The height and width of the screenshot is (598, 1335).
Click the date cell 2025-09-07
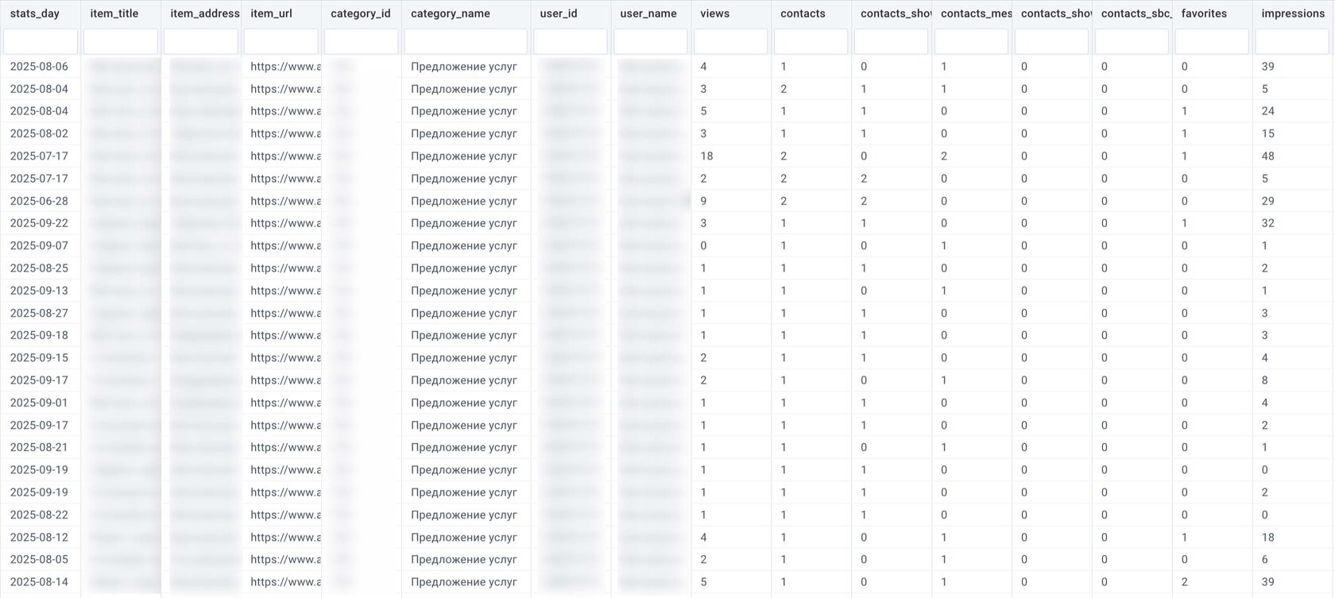tap(39, 245)
